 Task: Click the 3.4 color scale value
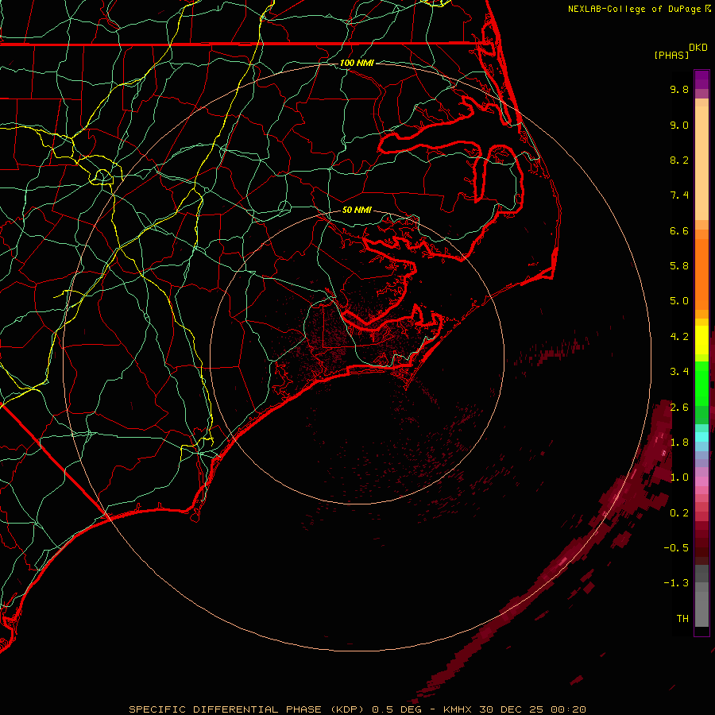click(679, 372)
